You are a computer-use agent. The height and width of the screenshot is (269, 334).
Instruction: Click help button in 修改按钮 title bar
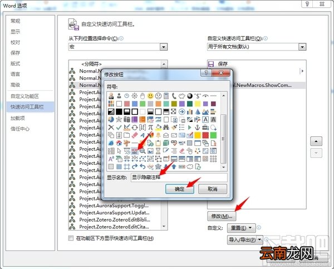tap(206, 73)
